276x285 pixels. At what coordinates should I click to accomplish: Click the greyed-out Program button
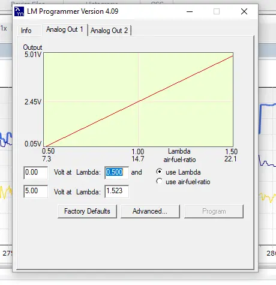[x=214, y=211]
